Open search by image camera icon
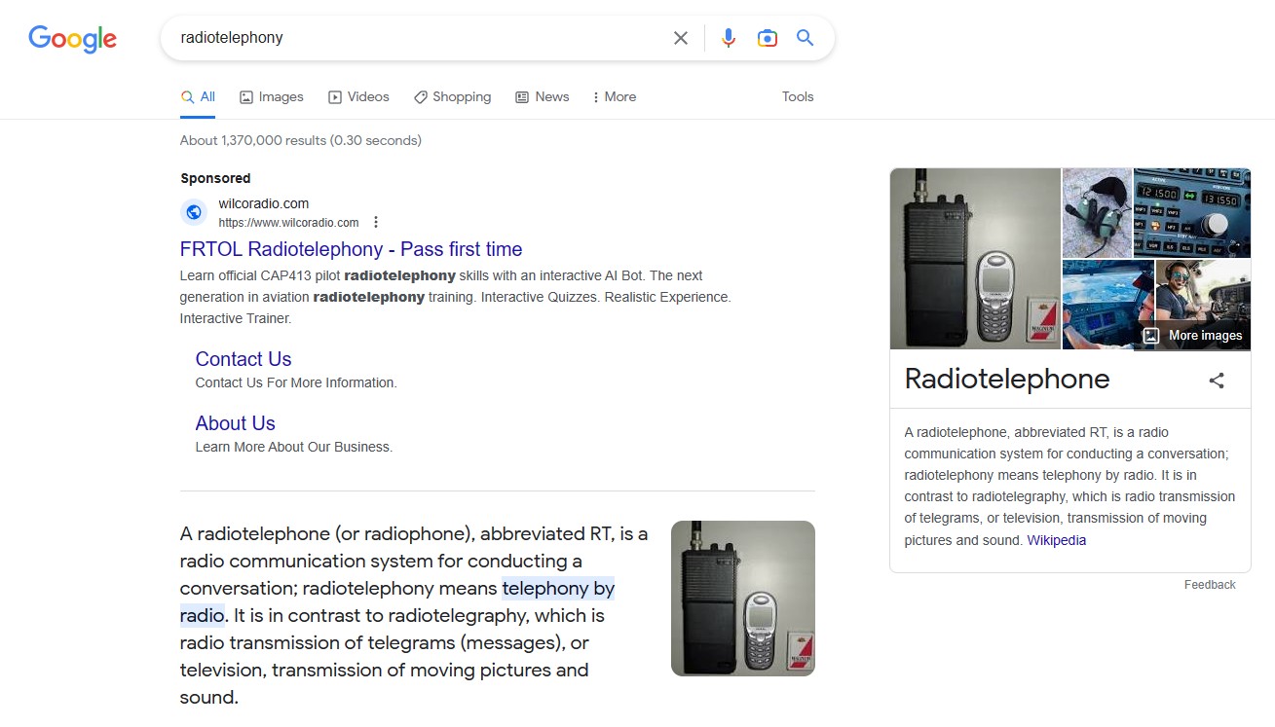Image resolution: width=1275 pixels, height=727 pixels. (768, 38)
